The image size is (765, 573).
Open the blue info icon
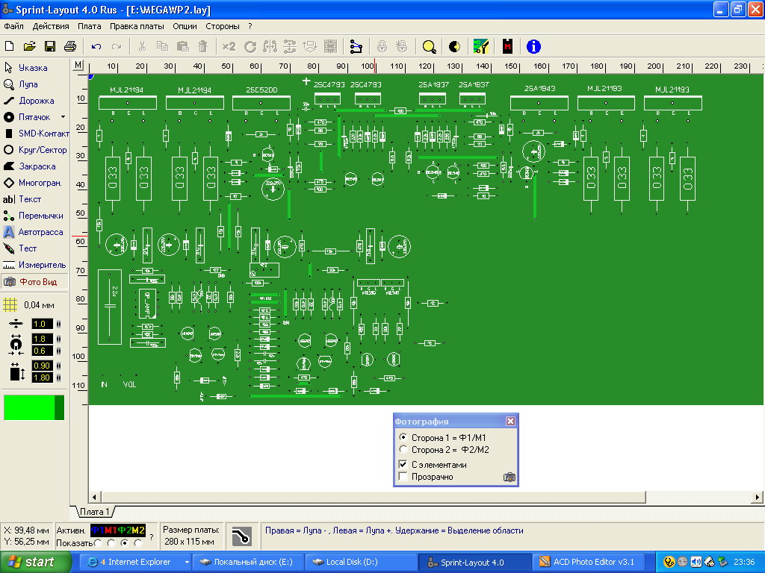(533, 46)
